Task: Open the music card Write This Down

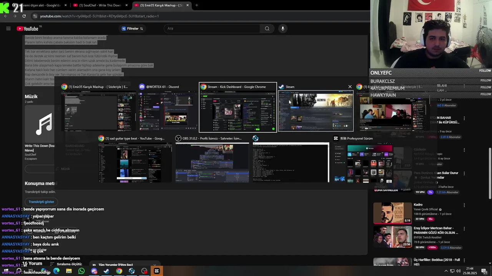Action: pyautogui.click(x=40, y=133)
